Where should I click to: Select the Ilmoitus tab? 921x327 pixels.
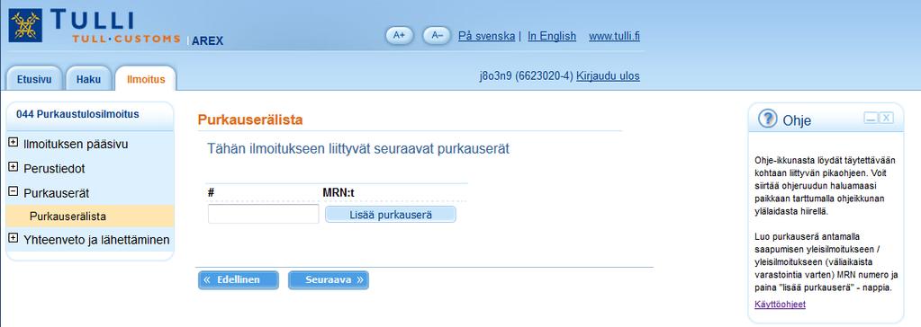[x=146, y=79]
